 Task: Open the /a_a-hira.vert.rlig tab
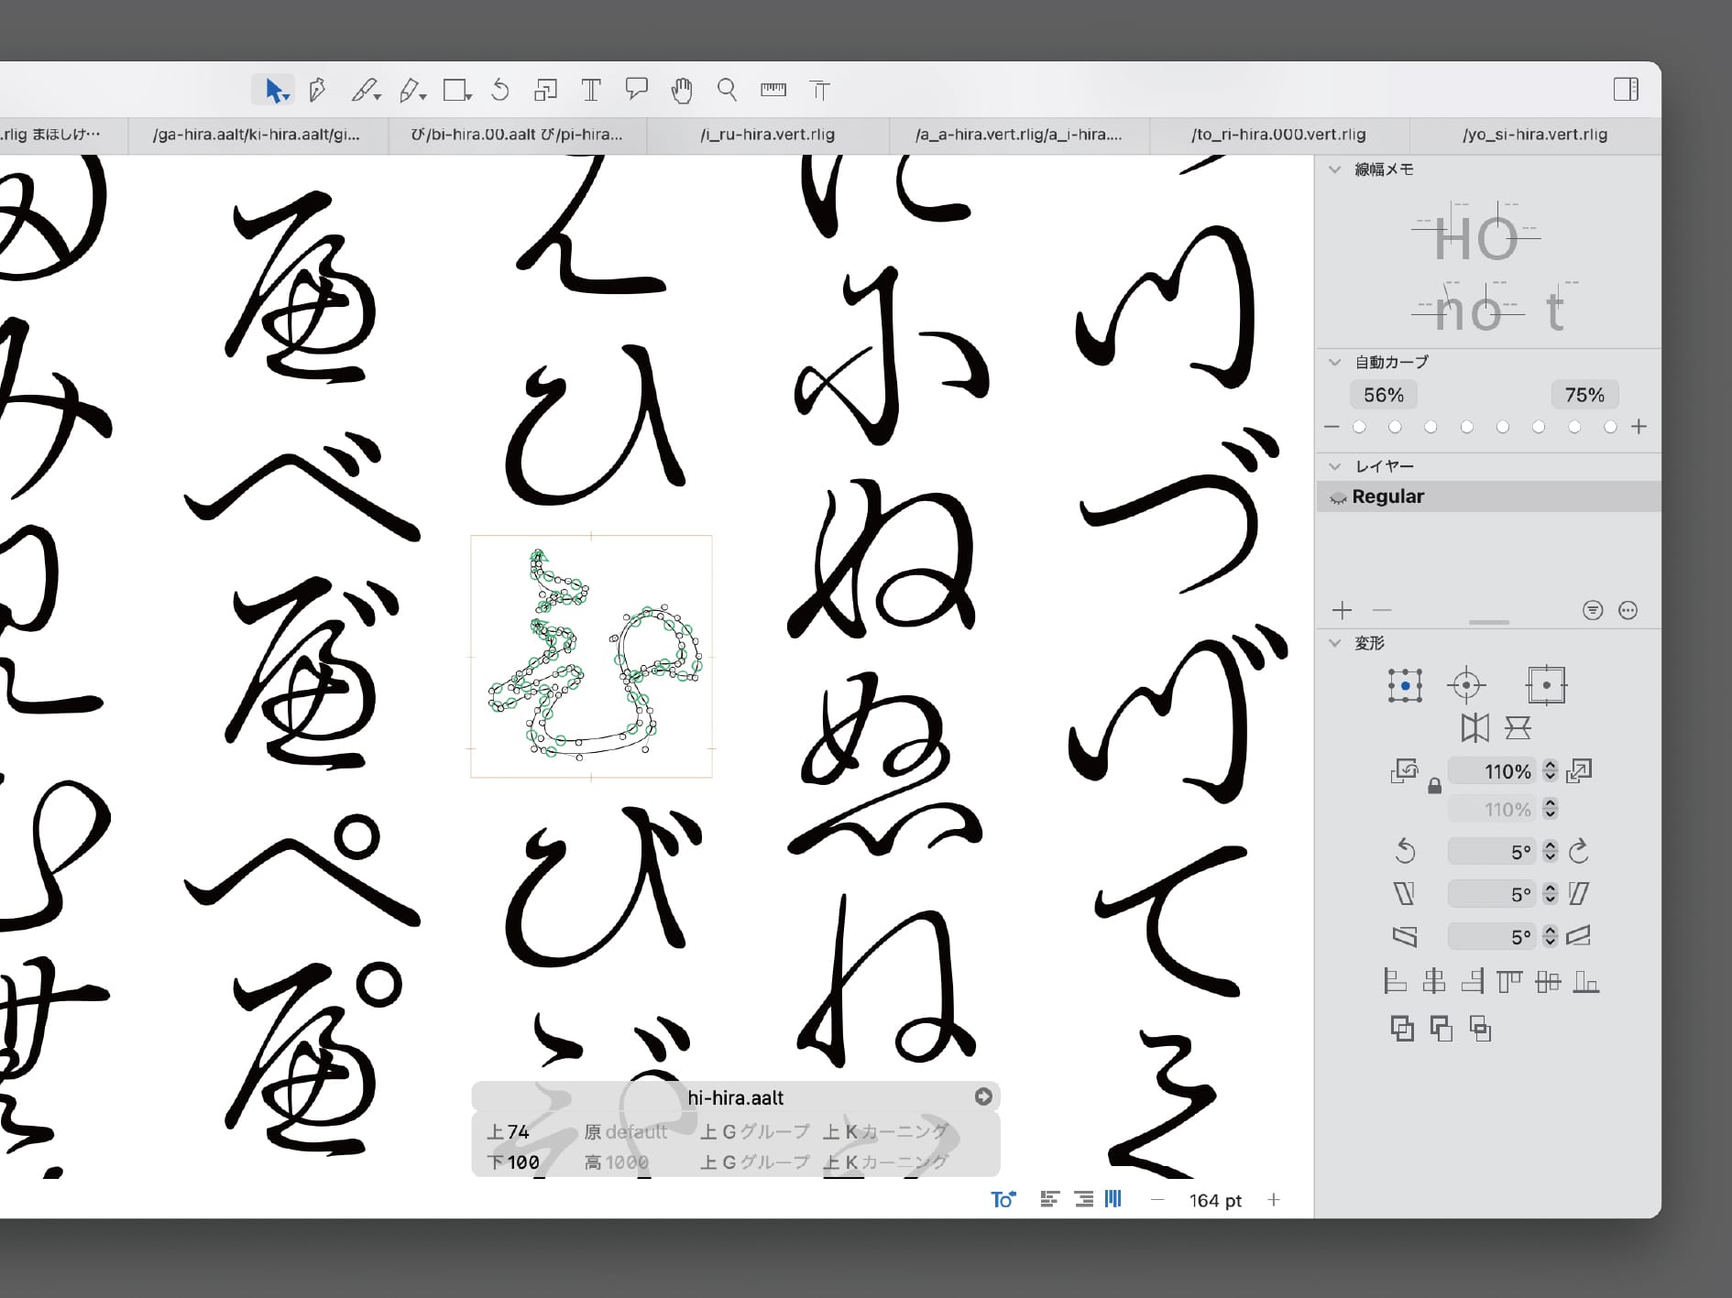tap(1018, 135)
